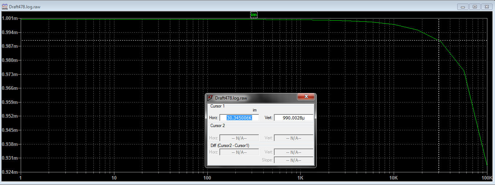Close the cursor readout dialog

coord(306,97)
